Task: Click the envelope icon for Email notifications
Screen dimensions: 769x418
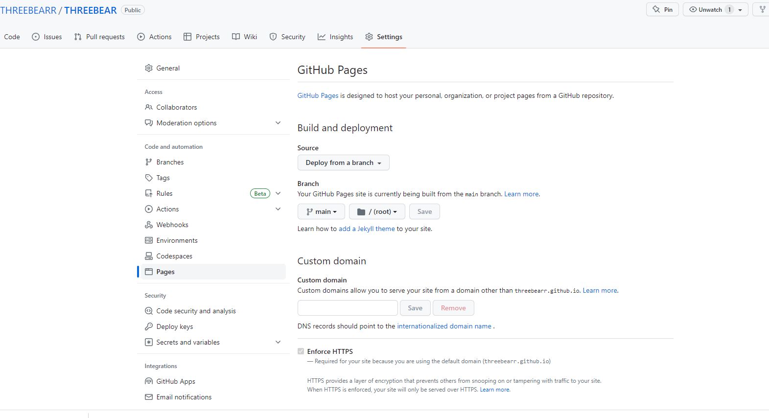Action: point(149,397)
